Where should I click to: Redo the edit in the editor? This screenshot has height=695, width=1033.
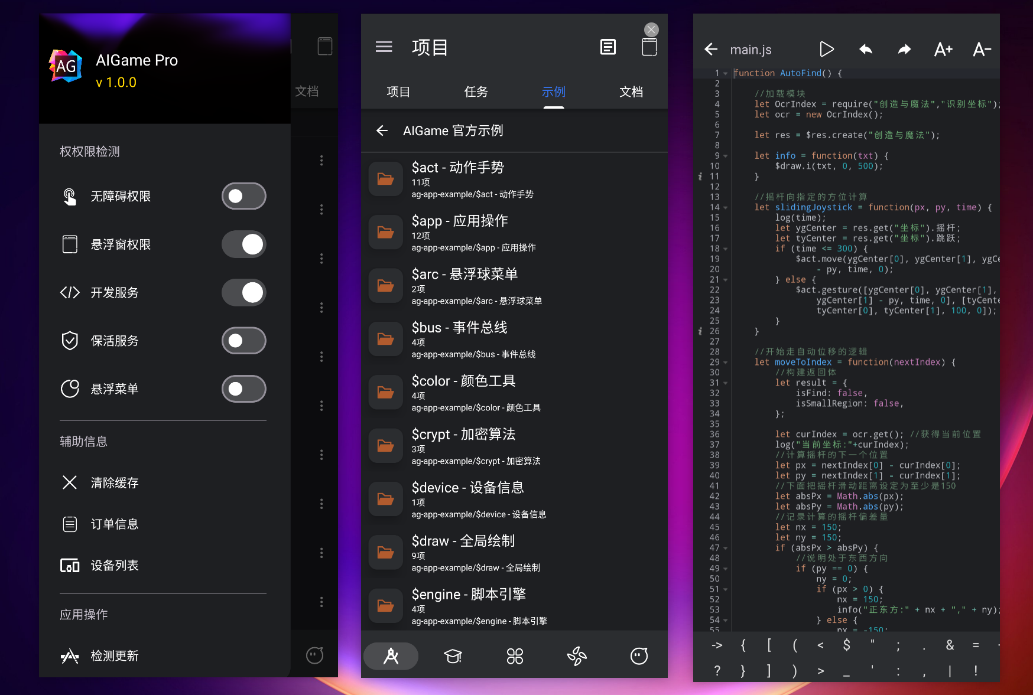pyautogui.click(x=905, y=50)
